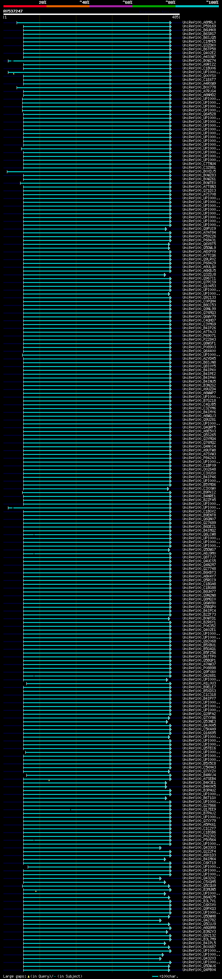Viewport: 222px width, 979px height.
Task: Click hit label UniRef100_Q3ZDJ8
Action: click(x=199, y=274)
